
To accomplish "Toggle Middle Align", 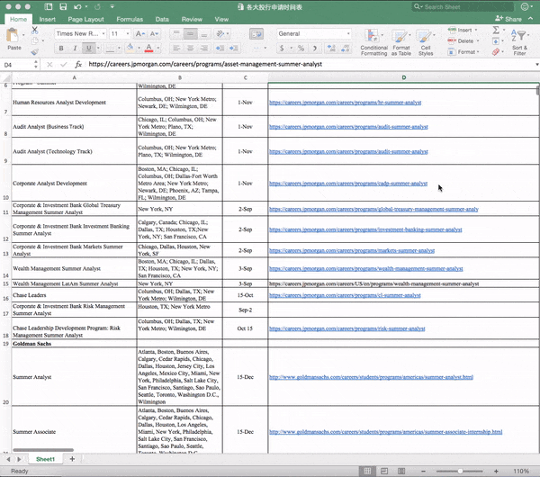I will click(x=190, y=34).
